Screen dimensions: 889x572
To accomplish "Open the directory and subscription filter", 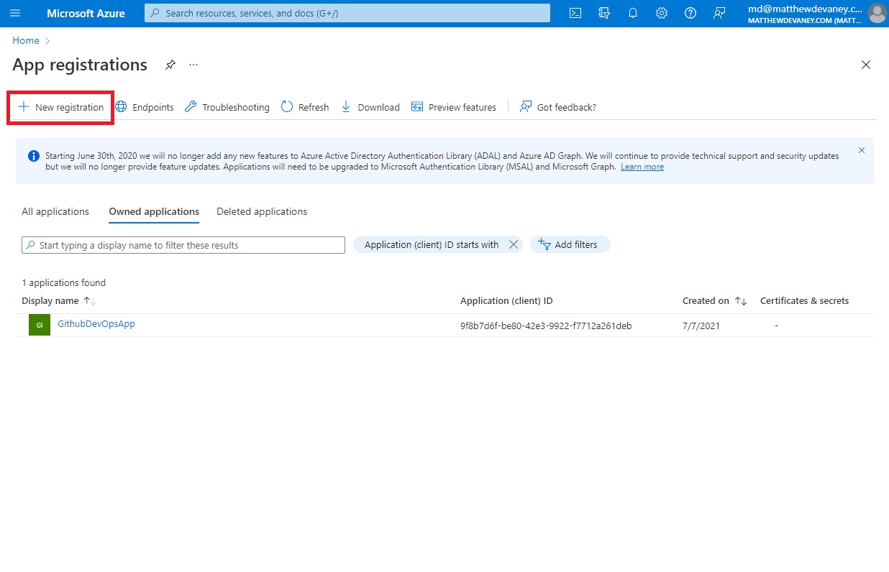I will 603,13.
